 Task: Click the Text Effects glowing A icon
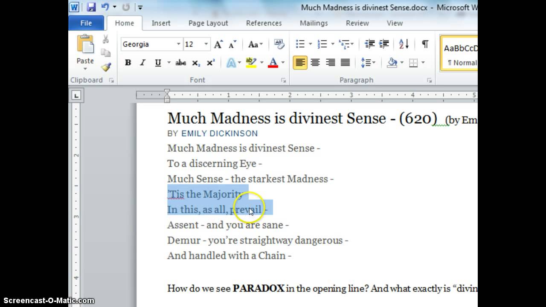click(231, 63)
